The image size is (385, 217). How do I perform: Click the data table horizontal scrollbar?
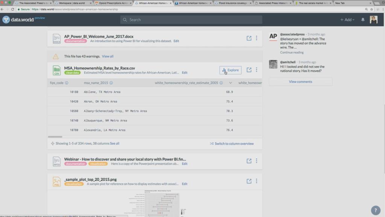(55, 136)
